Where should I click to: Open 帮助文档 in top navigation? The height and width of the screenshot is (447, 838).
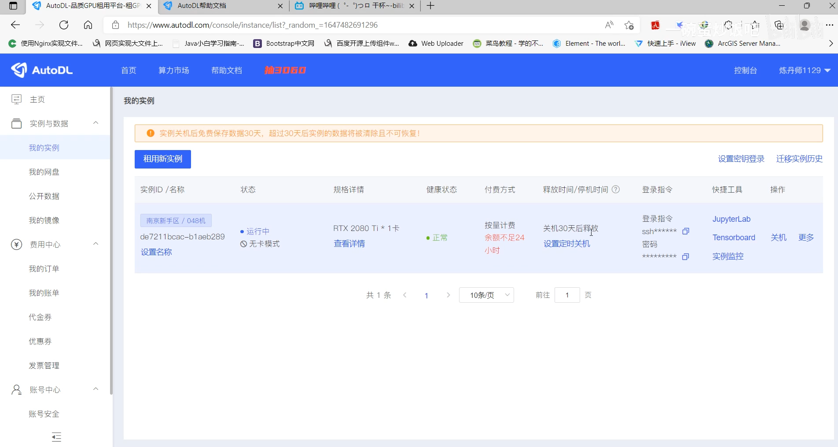227,70
